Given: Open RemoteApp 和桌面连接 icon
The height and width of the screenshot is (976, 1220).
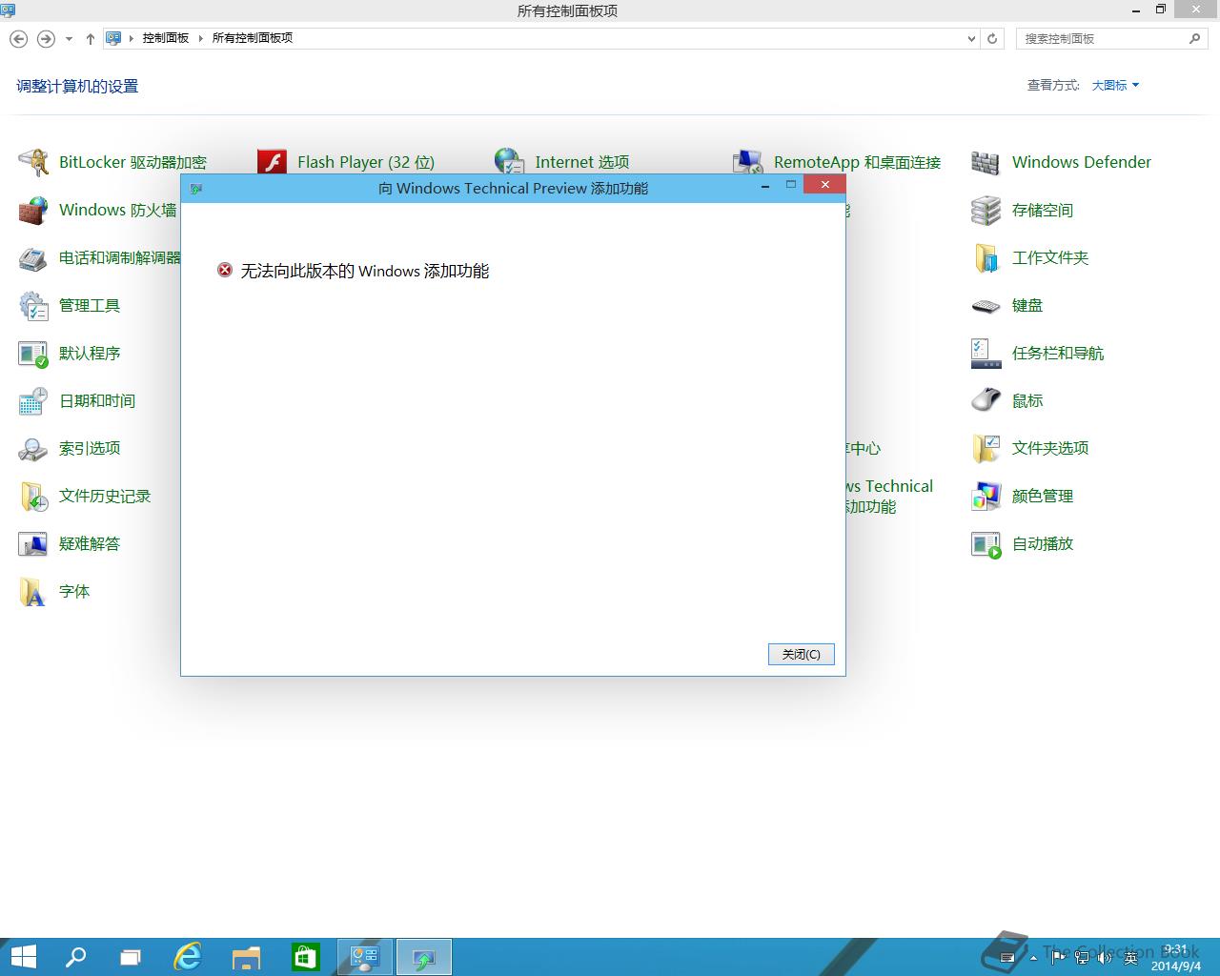Looking at the screenshot, I should tap(748, 160).
